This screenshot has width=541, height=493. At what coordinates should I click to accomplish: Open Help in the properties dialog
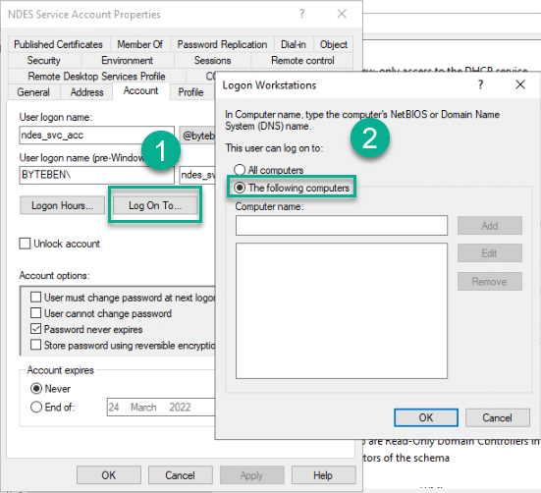pyautogui.click(x=323, y=475)
